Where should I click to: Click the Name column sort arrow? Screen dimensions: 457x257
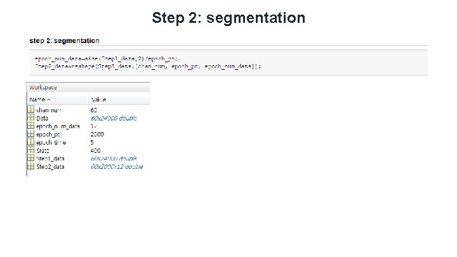49,100
